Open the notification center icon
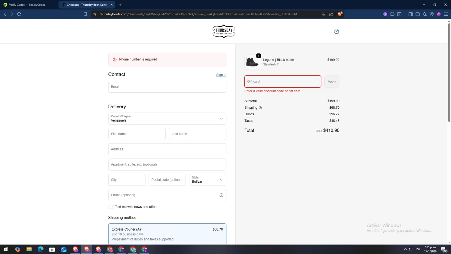The image size is (451, 254). (x=444, y=249)
